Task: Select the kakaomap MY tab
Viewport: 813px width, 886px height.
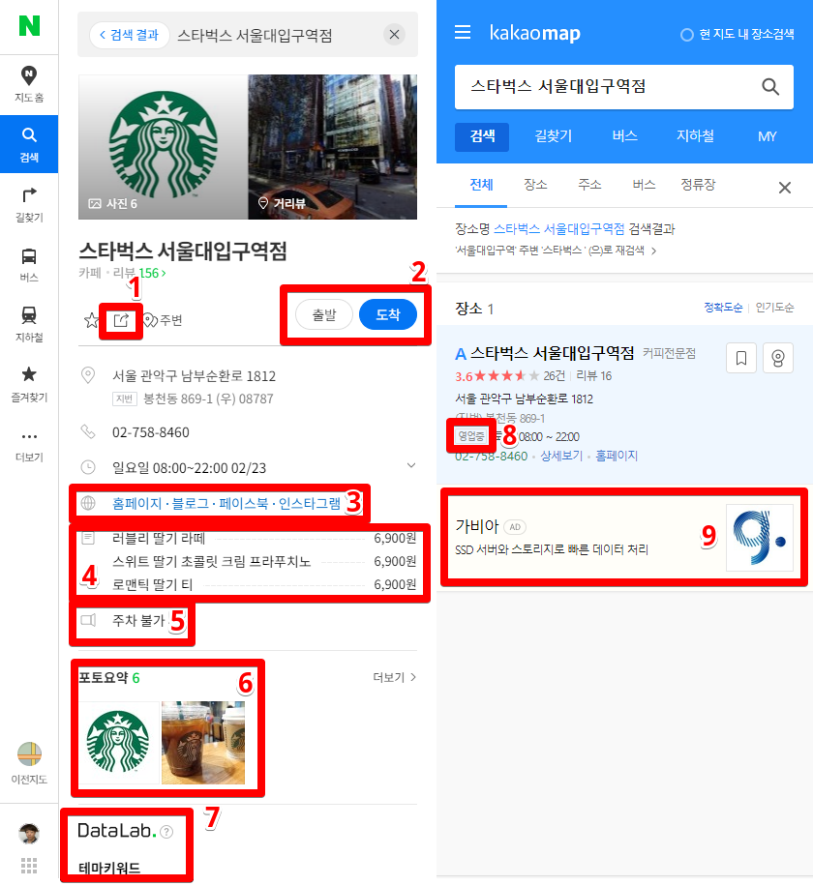Action: pos(768,136)
